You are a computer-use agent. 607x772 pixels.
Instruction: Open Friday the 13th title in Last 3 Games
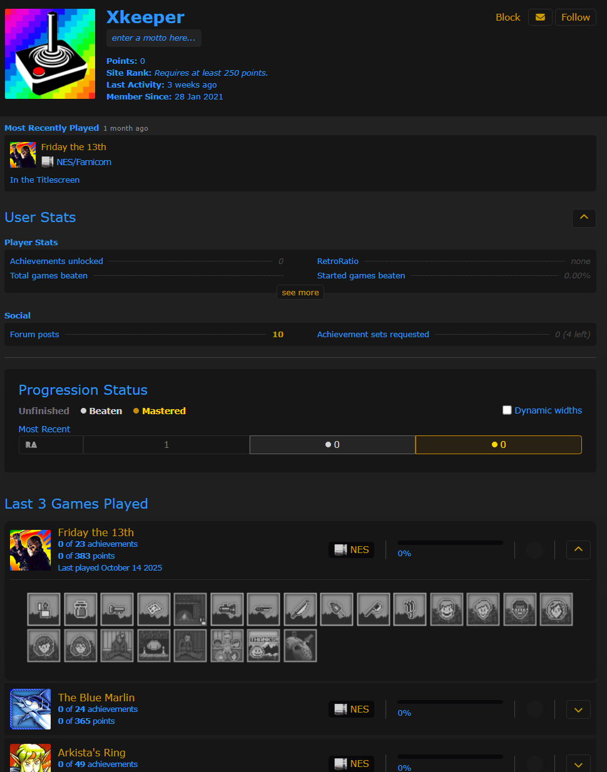96,532
